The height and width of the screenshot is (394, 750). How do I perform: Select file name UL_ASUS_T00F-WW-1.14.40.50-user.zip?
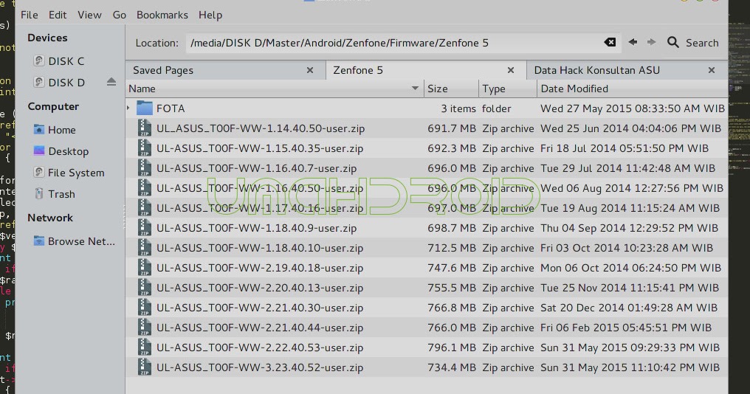(261, 128)
